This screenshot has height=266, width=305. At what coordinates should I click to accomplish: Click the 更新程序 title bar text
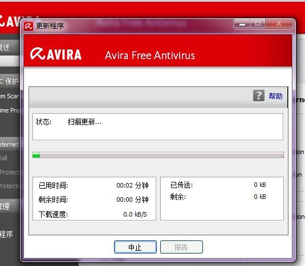click(x=50, y=26)
